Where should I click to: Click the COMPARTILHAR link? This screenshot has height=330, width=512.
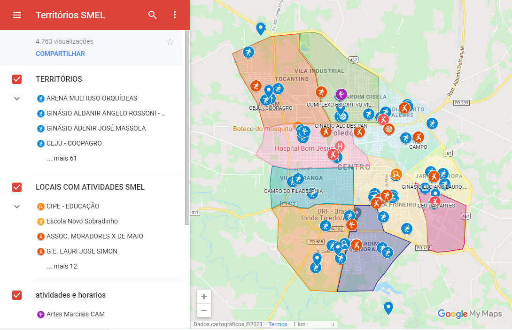tap(60, 54)
